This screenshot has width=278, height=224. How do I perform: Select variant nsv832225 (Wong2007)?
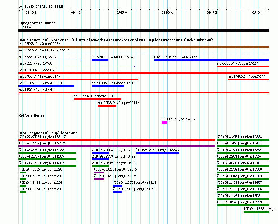point(37,57)
